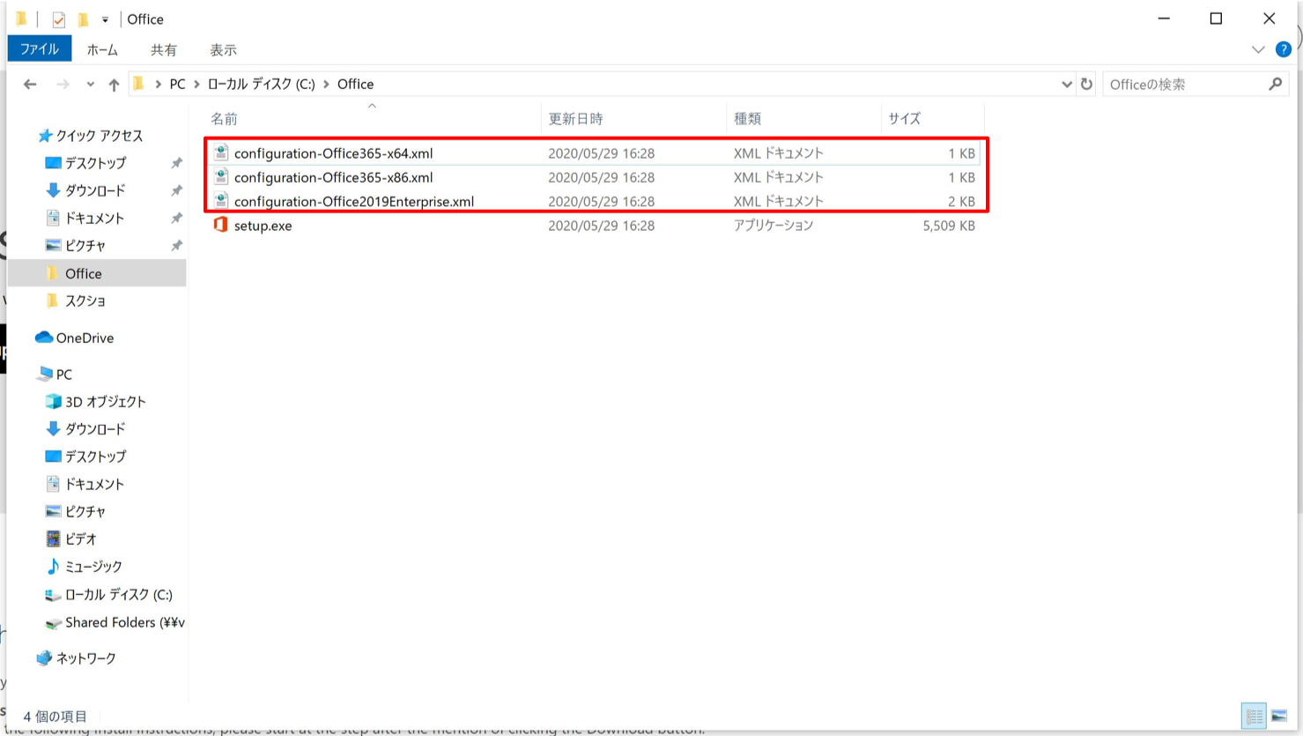The image size is (1303, 736).
Task: Click the chevron after PC in the address path
Action: point(196,85)
